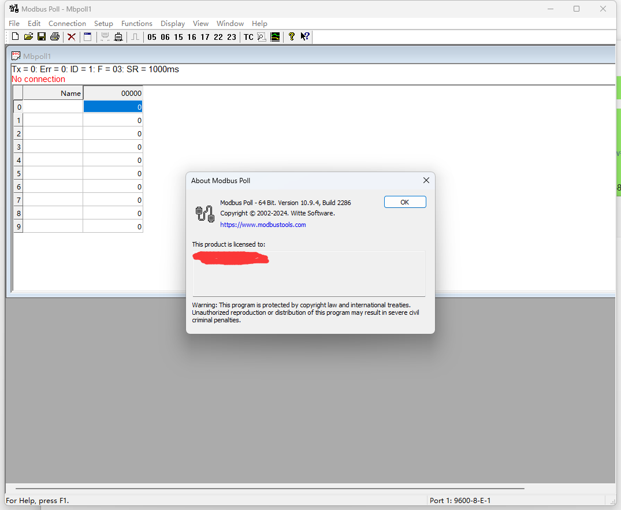Select function 05 write single coil

[x=152, y=37]
